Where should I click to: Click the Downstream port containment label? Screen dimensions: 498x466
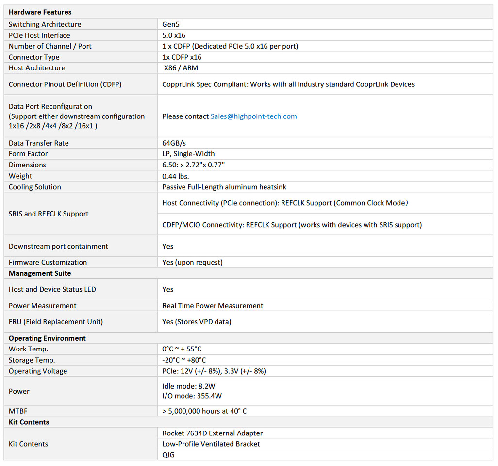pos(58,247)
